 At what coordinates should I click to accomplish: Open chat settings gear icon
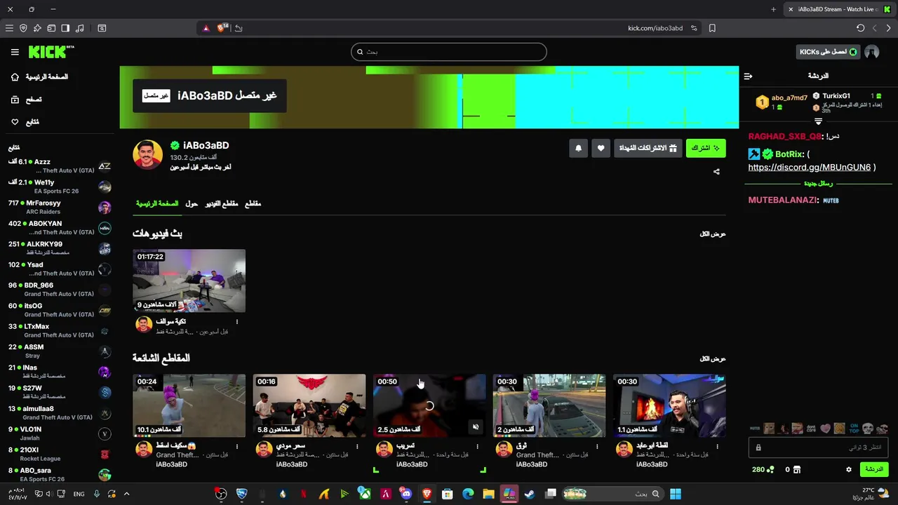[848, 469]
